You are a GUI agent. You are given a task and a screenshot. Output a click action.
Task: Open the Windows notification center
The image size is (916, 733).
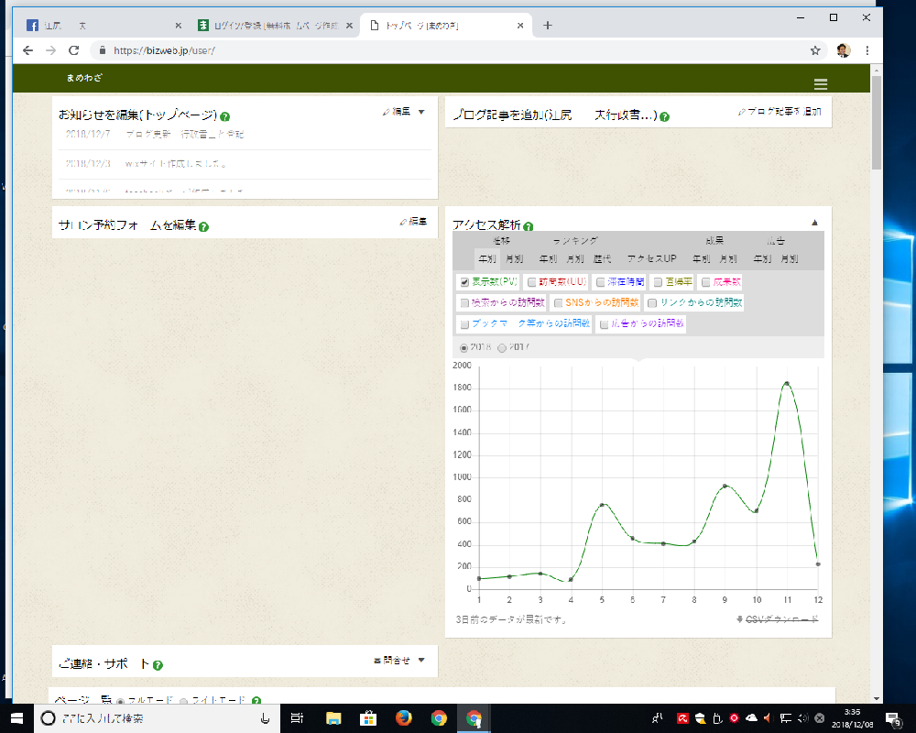(892, 719)
